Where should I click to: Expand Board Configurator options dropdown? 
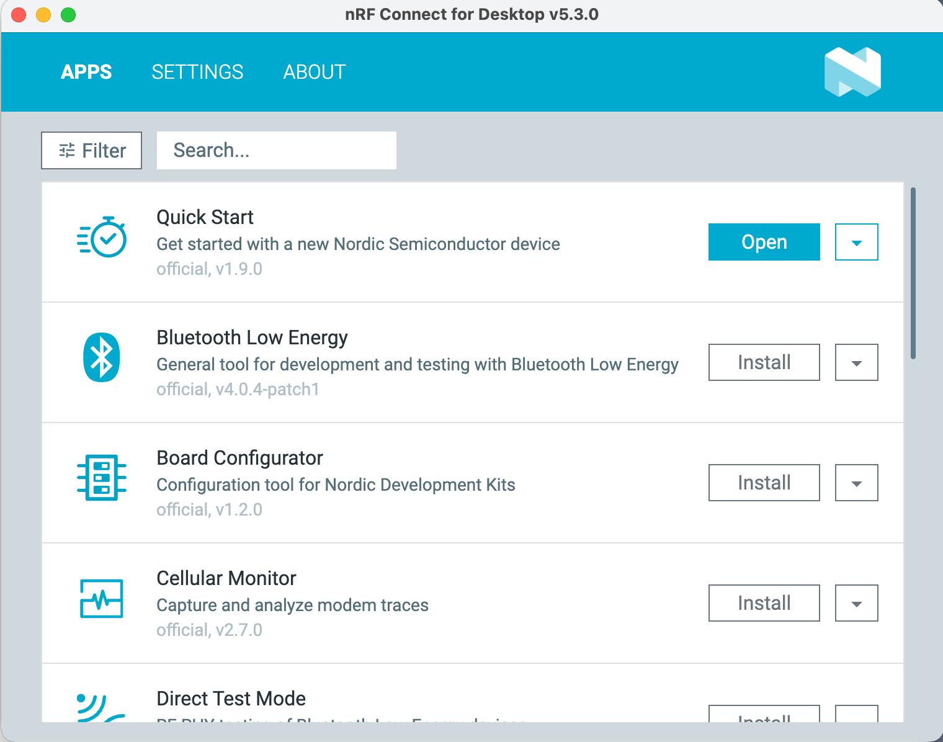tap(857, 483)
